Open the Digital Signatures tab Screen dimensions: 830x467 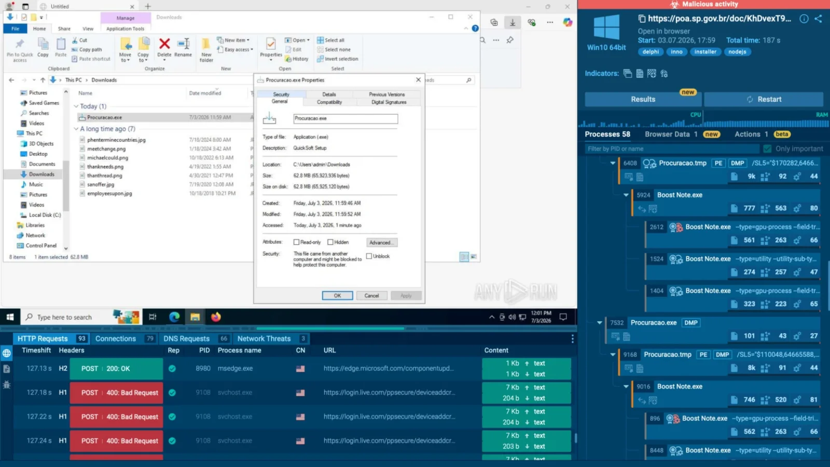(x=389, y=102)
